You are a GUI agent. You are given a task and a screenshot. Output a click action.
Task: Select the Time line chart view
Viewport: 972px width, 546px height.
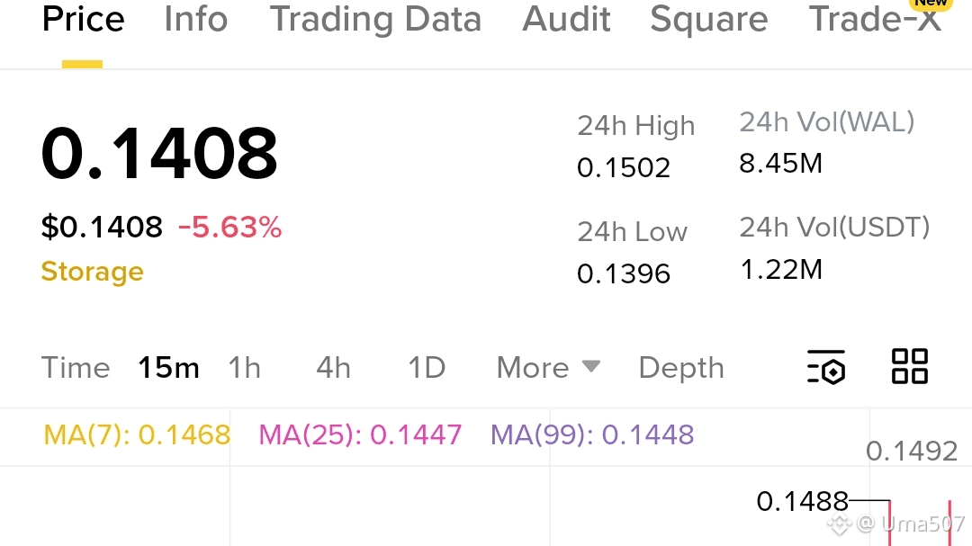click(x=76, y=368)
